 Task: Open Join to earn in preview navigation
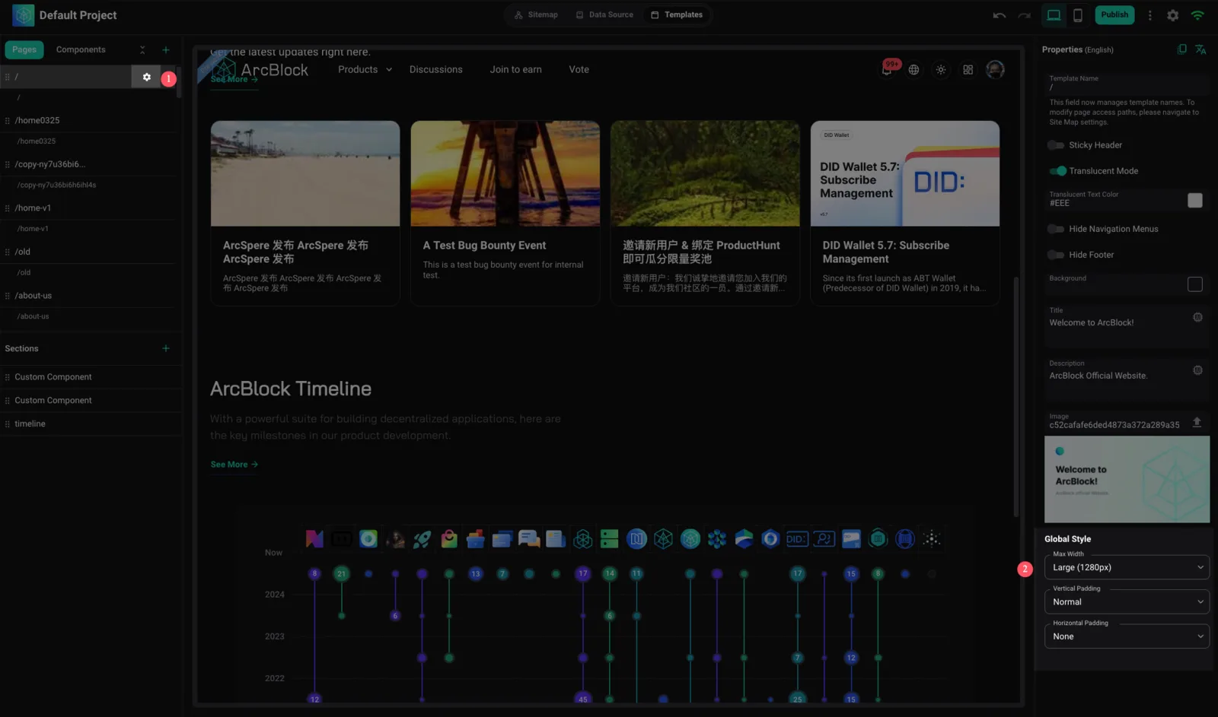516,69
